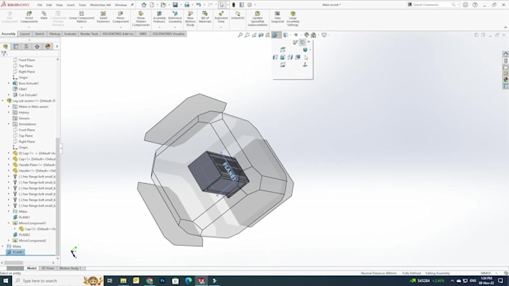Insert a Bill of Materials
This screenshot has width=509, height=286.
205,17
